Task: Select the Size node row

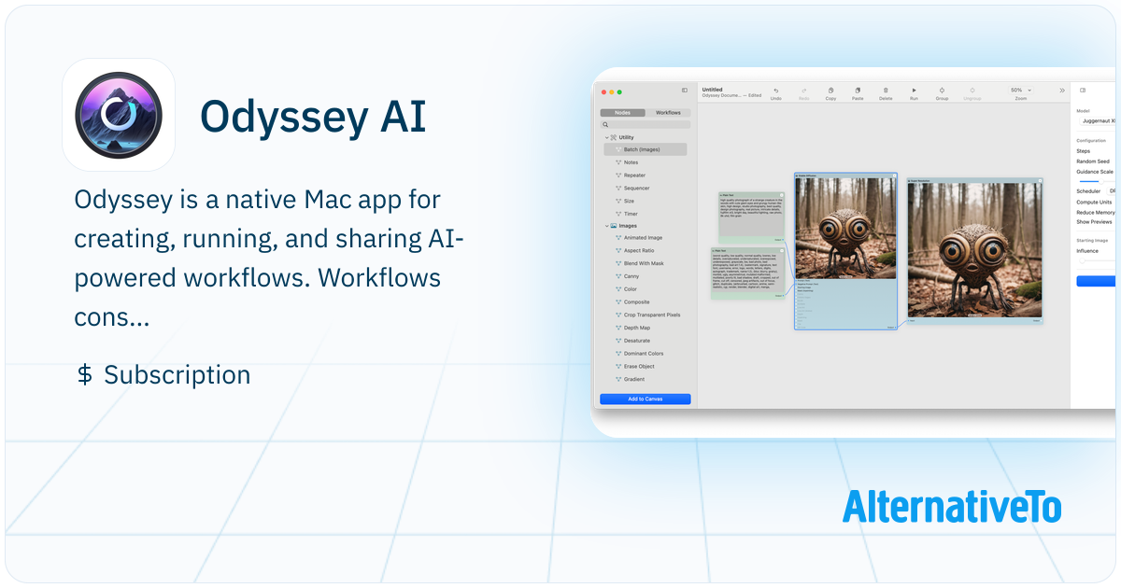Action: 646,201
